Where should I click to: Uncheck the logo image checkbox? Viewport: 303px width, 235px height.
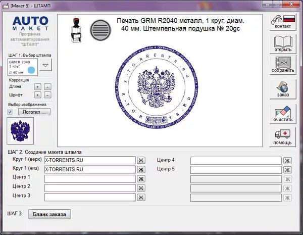(x=10, y=112)
